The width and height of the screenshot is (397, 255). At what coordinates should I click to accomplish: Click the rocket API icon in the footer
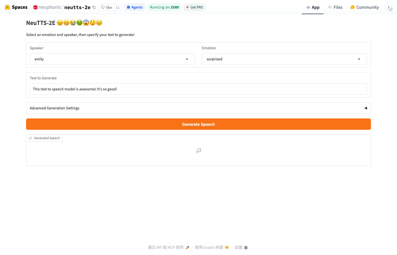point(187,248)
